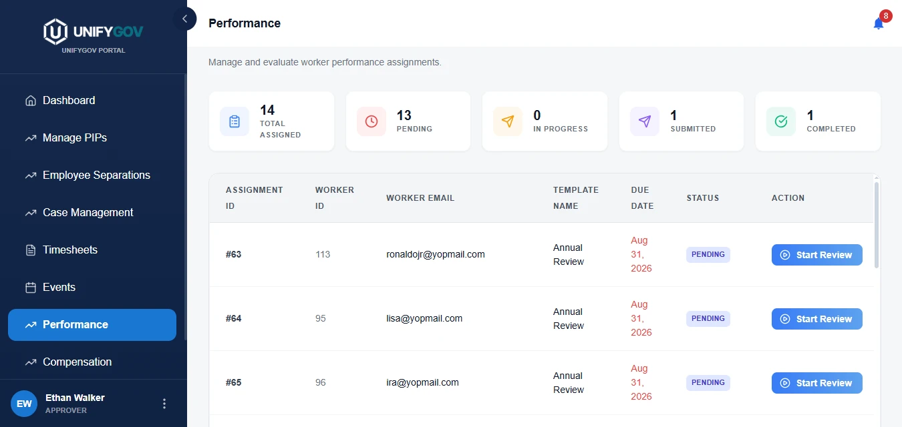Open user options three-dot menu
The image size is (902, 427).
[x=164, y=404]
